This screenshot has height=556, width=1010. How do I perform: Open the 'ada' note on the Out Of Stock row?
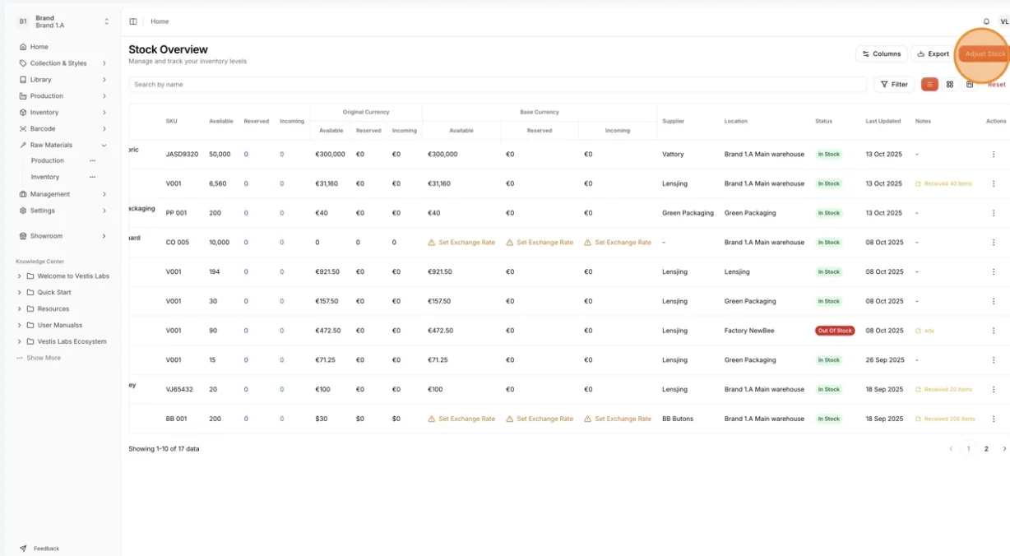click(x=925, y=331)
